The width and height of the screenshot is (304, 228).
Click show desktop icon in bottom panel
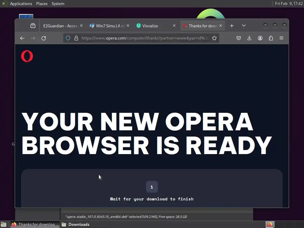pyautogui.click(x=4, y=224)
